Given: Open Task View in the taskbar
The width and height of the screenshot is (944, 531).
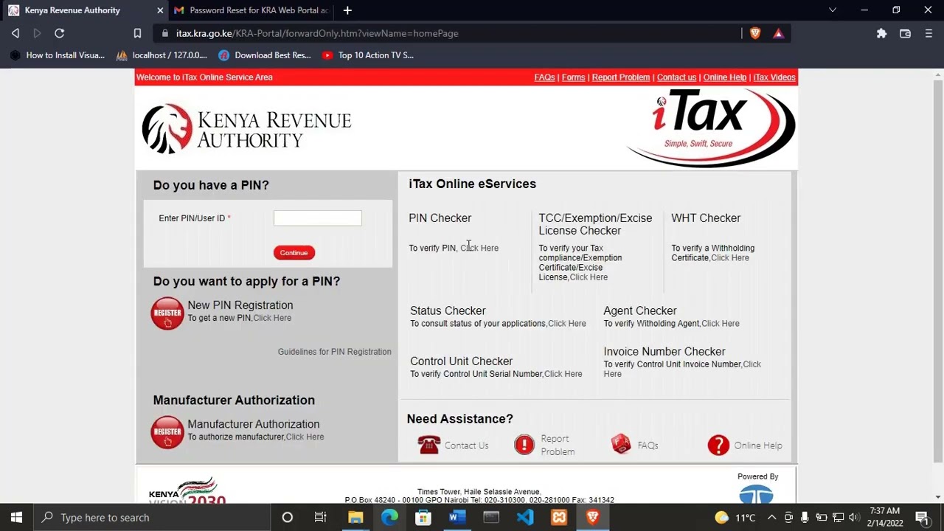Looking at the screenshot, I should 320,517.
